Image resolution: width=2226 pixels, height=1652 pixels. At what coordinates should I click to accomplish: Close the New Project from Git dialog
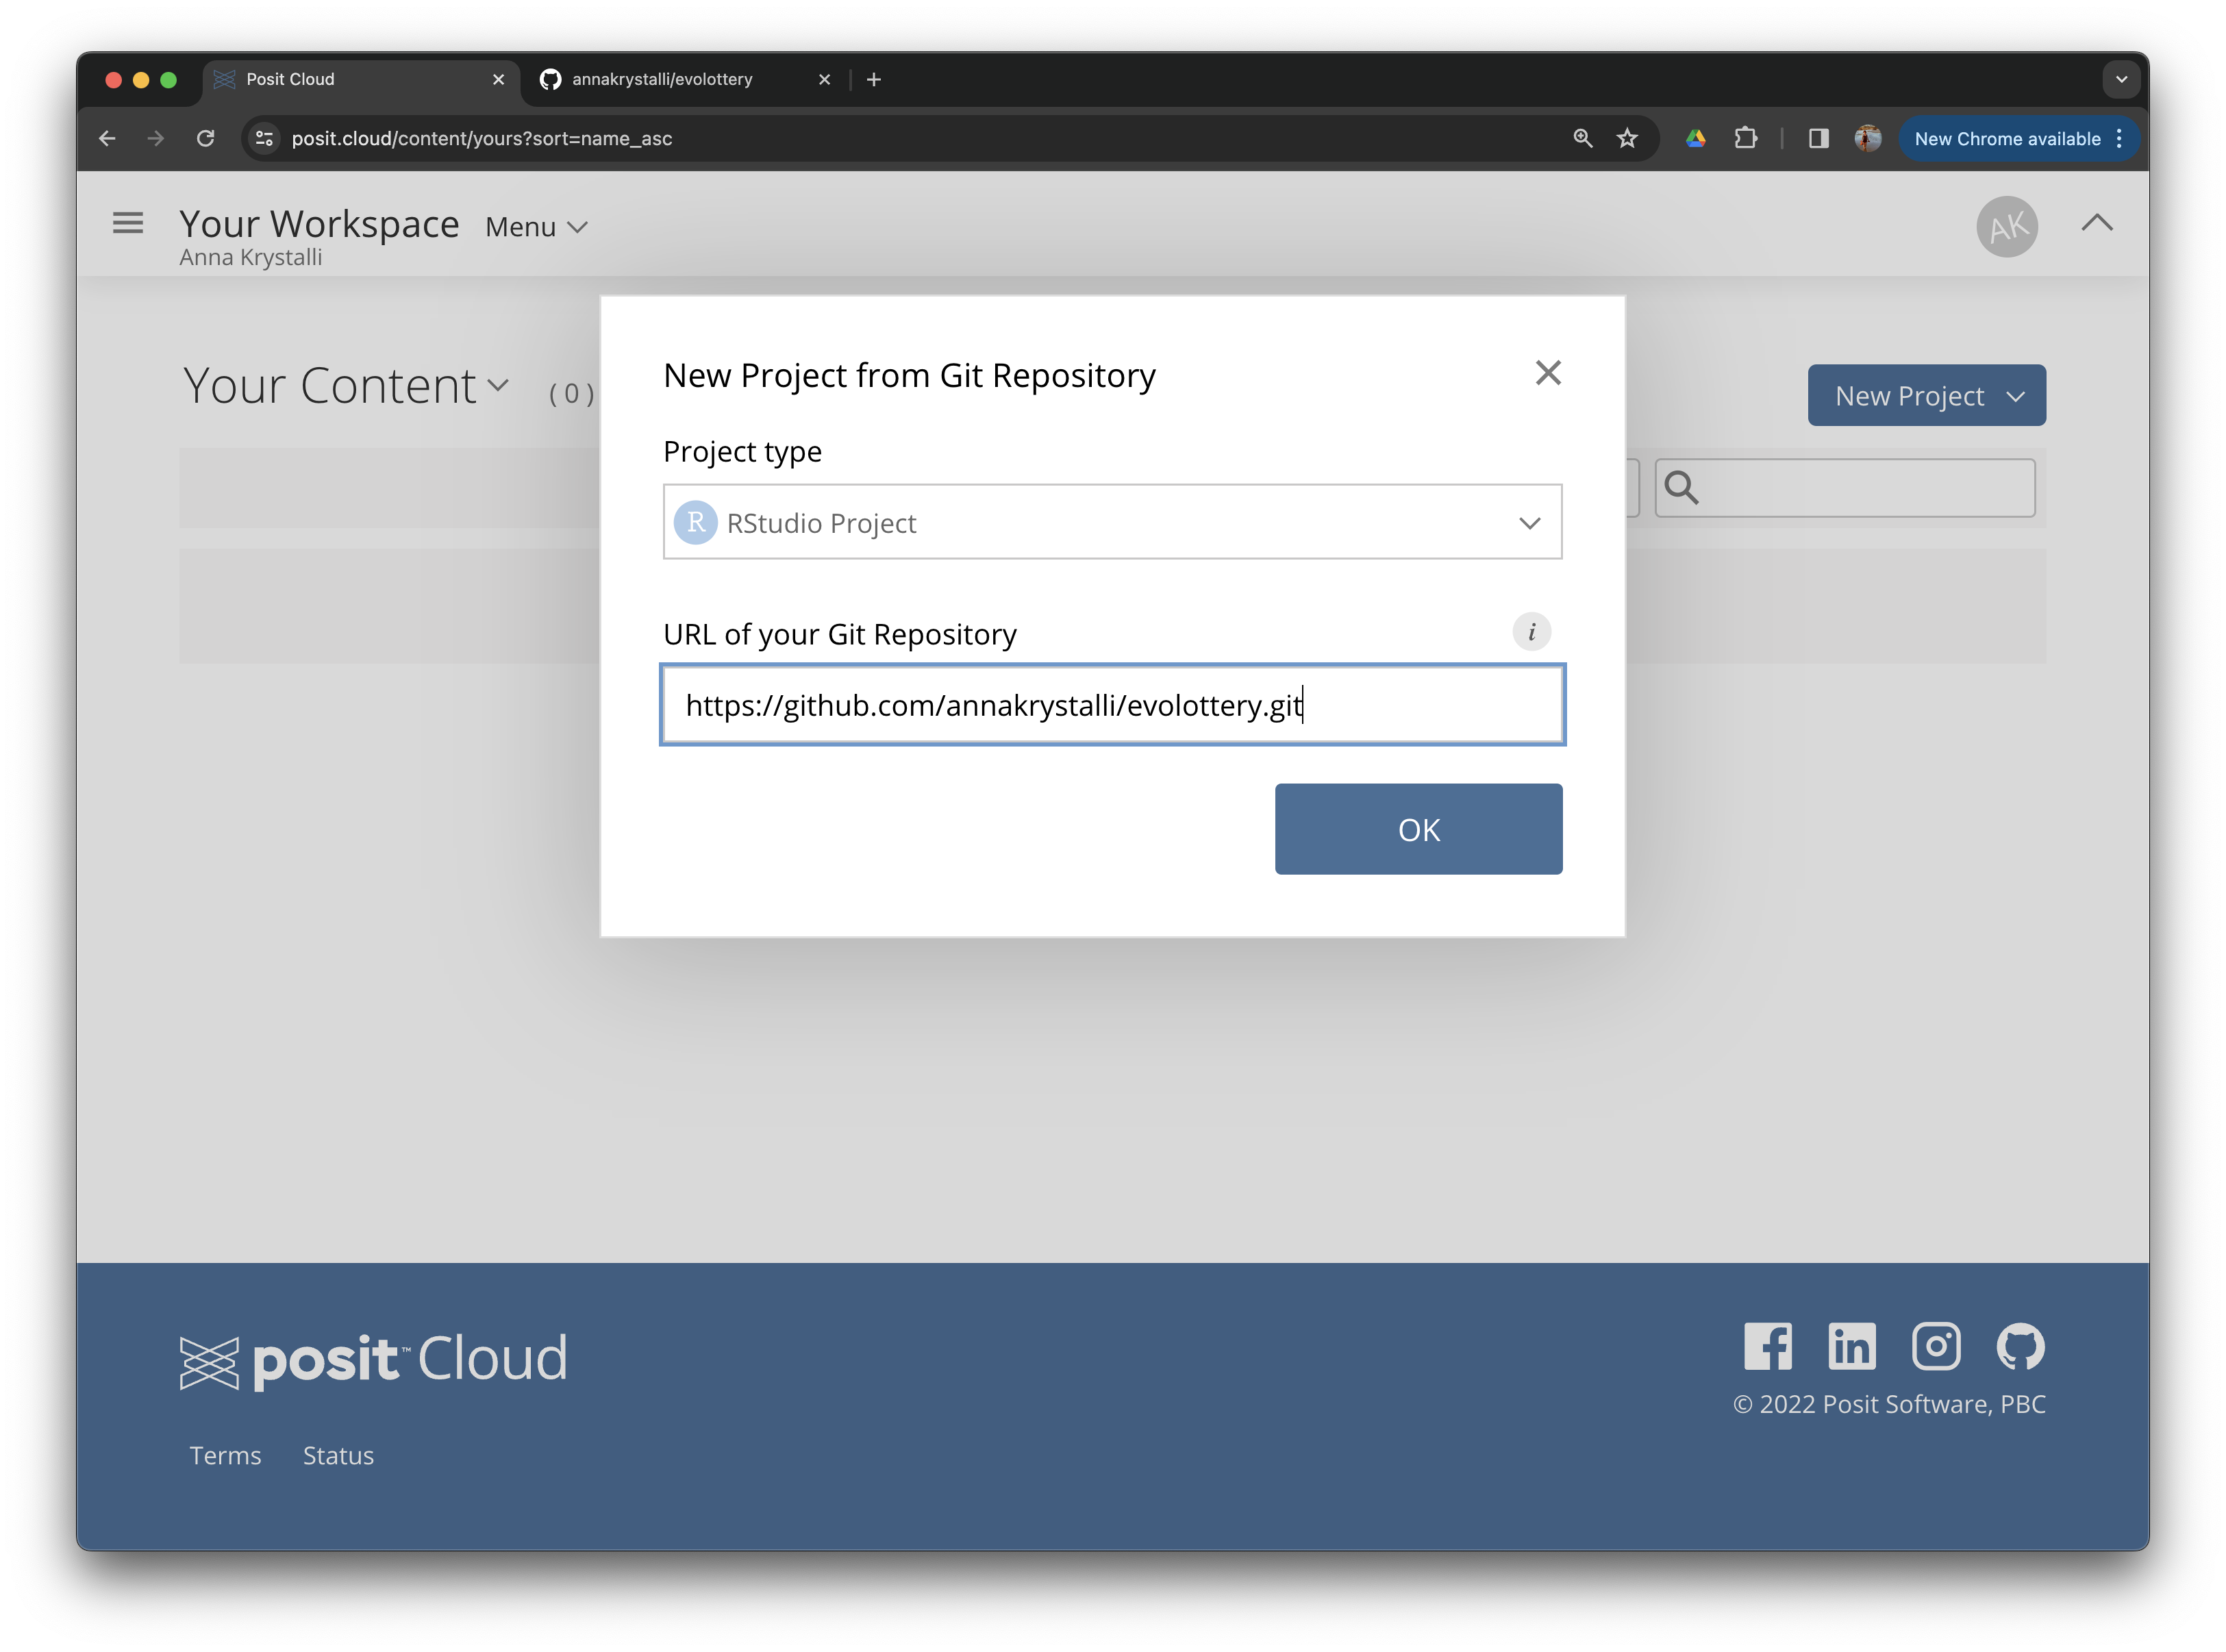[1547, 373]
